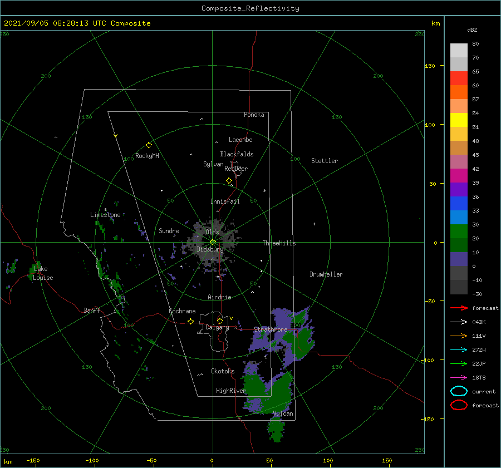The image size is (501, 468).
Task: Click the cyan current ellipse legend symbol
Action: coord(459,391)
